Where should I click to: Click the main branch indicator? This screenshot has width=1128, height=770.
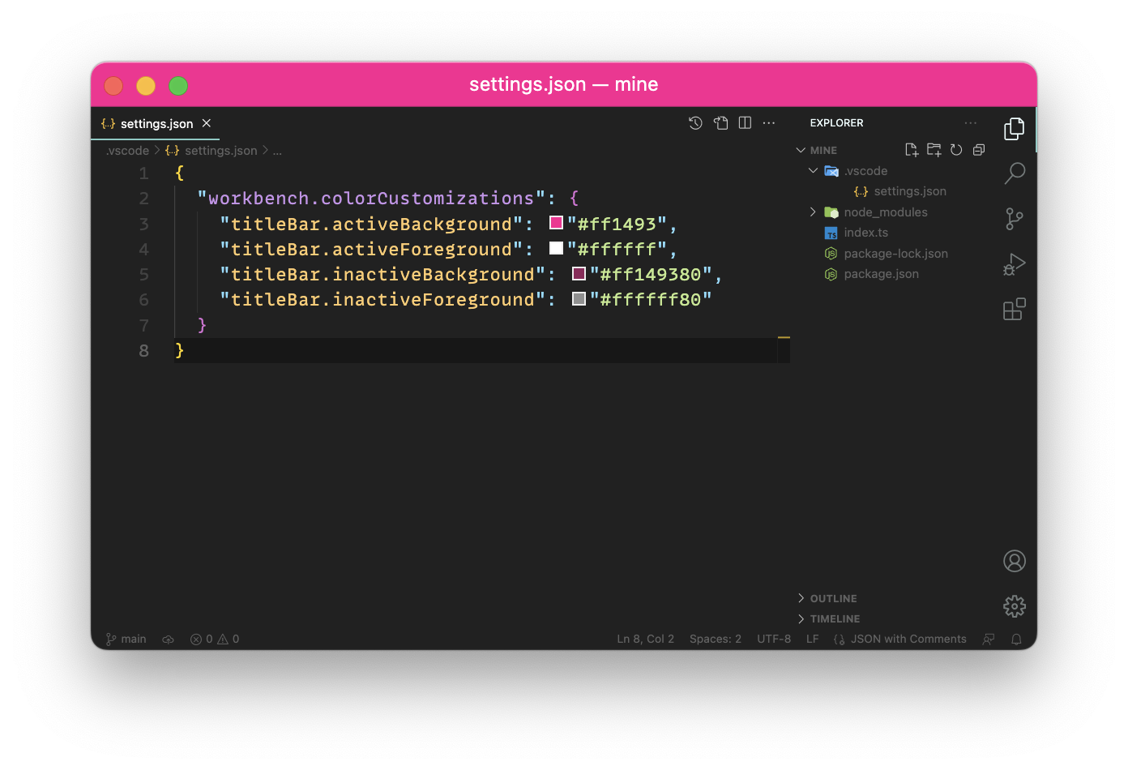(126, 639)
